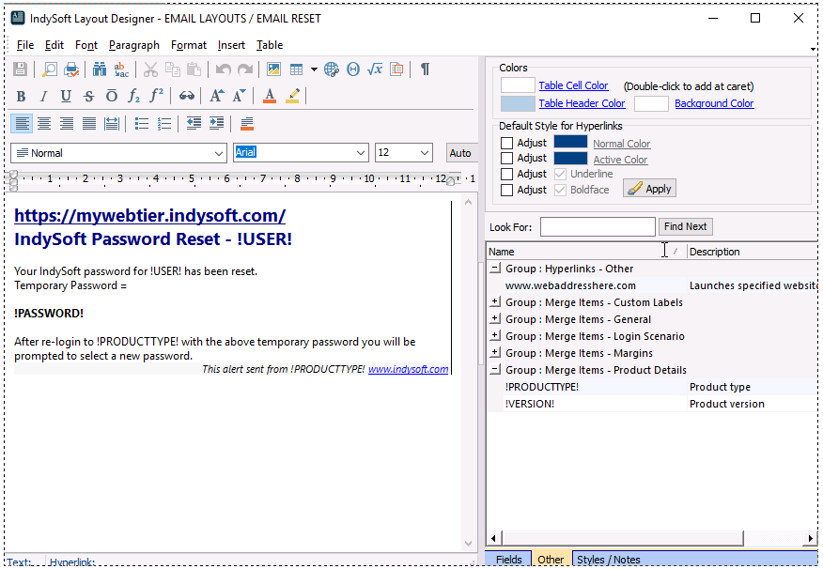This screenshot has height=569, width=823.
Task: Check Adjust box beside Active Color
Action: (x=507, y=159)
